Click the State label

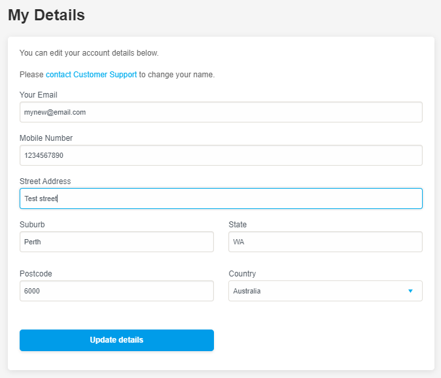[238, 225]
